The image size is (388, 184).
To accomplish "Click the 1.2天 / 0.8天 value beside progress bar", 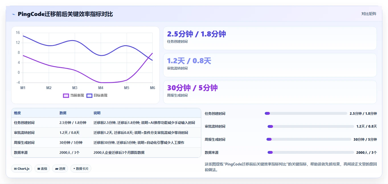I will (x=367, y=126).
